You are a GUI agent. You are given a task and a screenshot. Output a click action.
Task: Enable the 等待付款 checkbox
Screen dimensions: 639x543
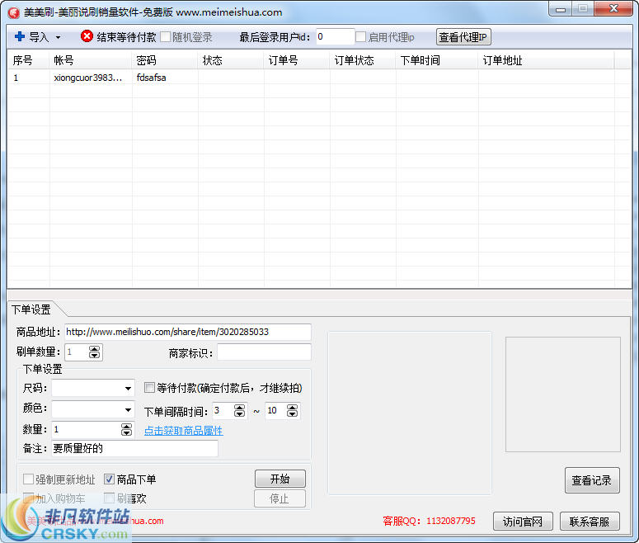click(149, 388)
